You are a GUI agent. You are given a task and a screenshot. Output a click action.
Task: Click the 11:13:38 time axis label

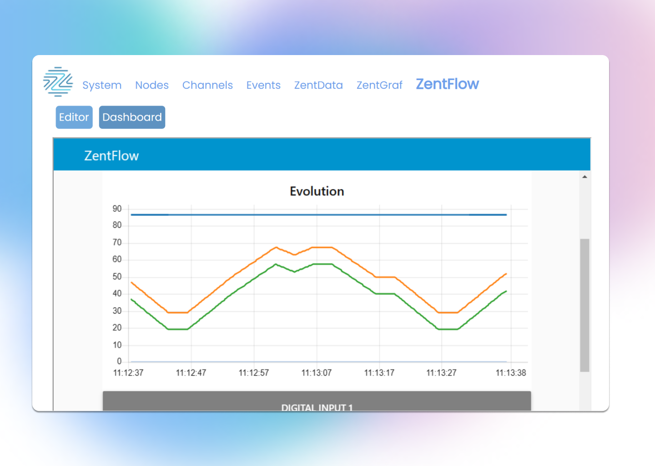point(511,373)
